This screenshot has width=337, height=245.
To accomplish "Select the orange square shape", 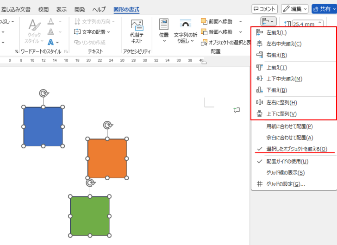I will click(107, 158).
